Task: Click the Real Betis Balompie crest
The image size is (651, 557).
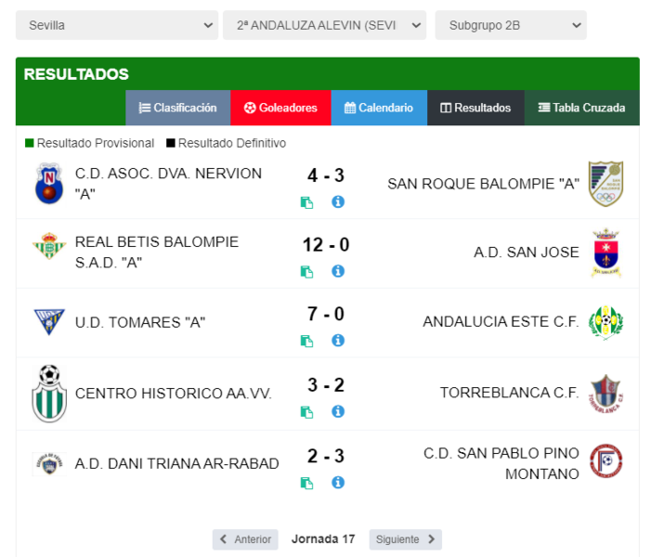Action: [49, 246]
